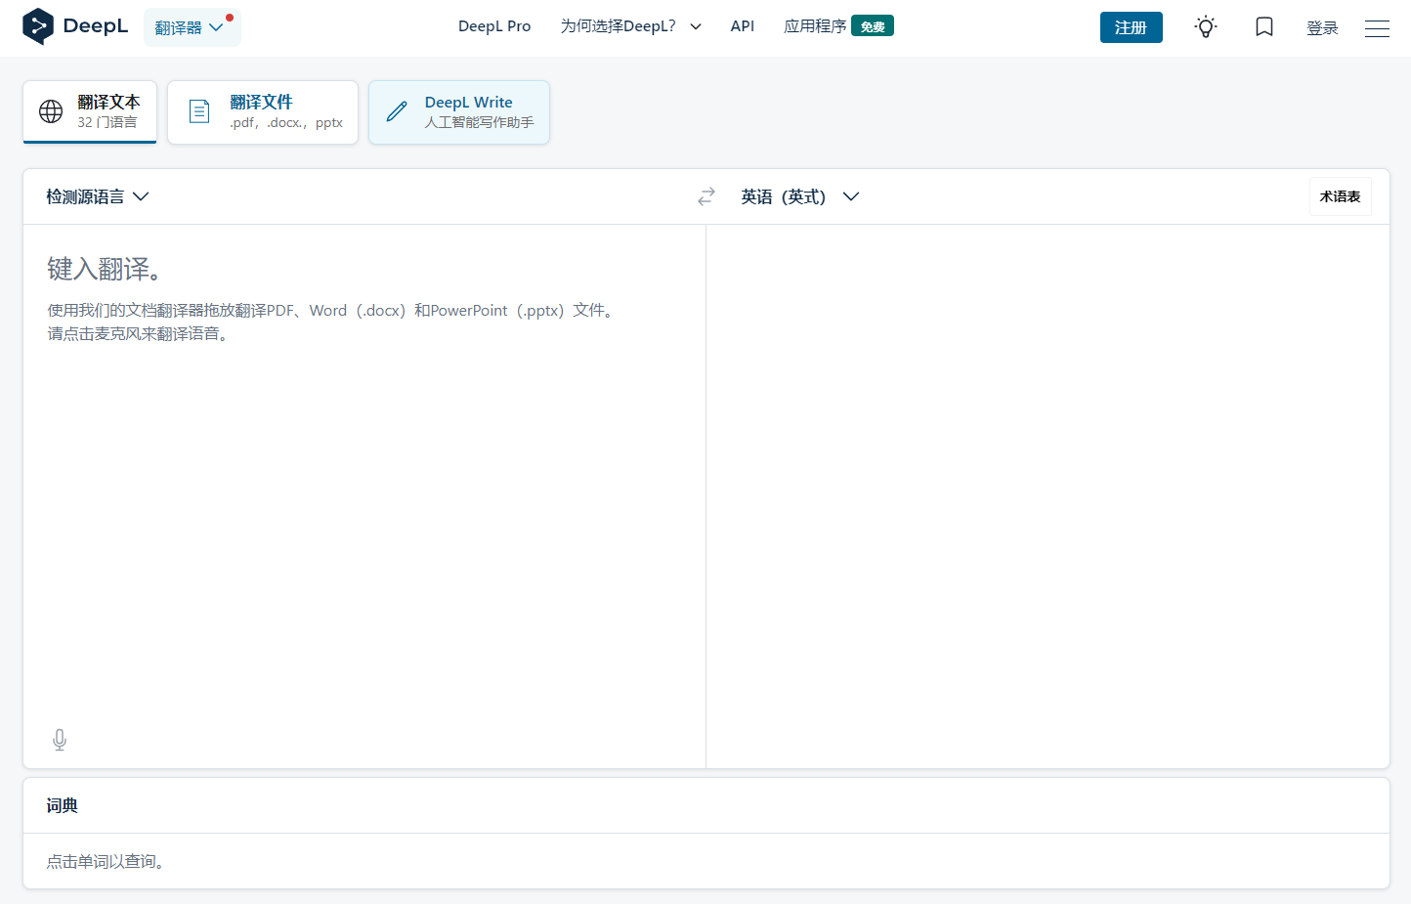Select the 翻译文本 tab
The image size is (1411, 904).
point(90,112)
